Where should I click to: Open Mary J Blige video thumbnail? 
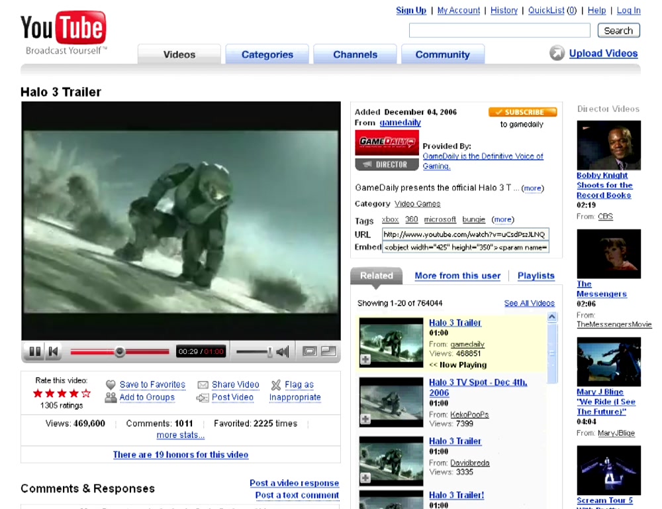(x=608, y=361)
